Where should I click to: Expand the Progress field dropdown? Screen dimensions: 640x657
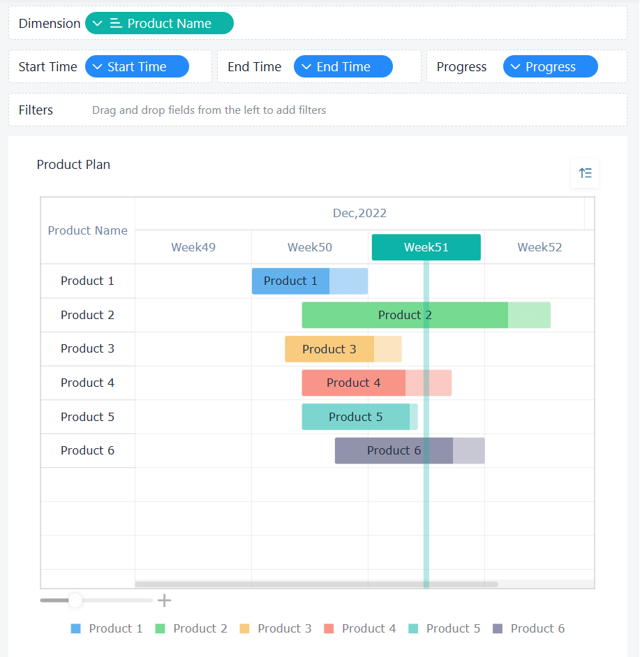[x=516, y=67]
